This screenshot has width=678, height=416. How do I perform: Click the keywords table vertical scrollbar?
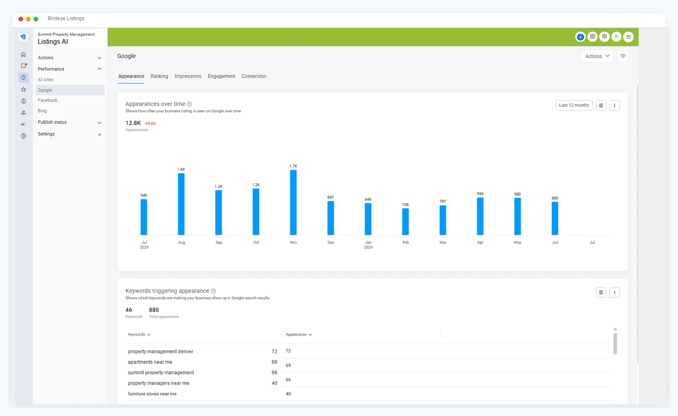click(x=615, y=344)
